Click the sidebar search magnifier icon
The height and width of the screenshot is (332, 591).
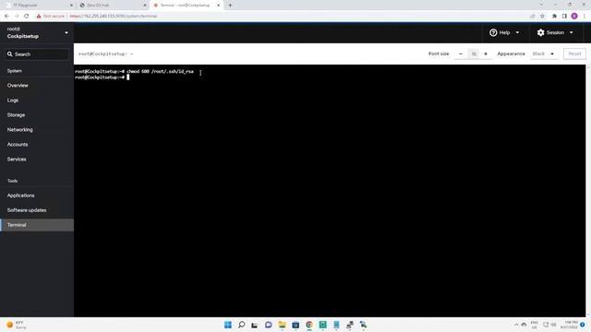point(10,54)
